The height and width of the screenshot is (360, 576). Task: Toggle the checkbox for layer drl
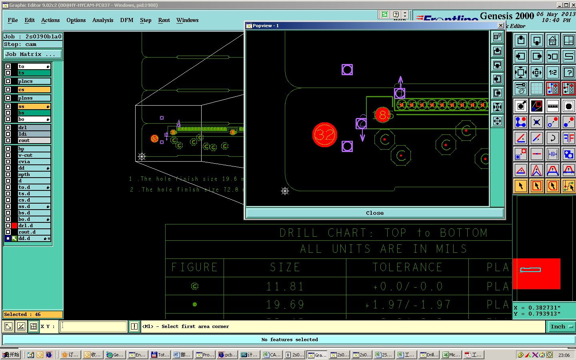[x=8, y=128]
